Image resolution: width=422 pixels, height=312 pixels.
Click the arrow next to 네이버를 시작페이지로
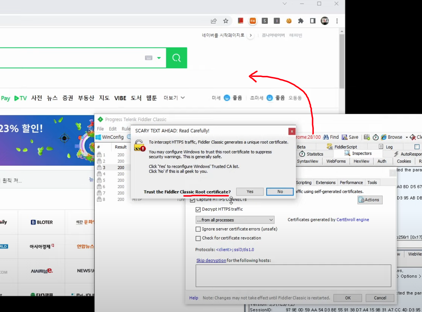point(250,35)
